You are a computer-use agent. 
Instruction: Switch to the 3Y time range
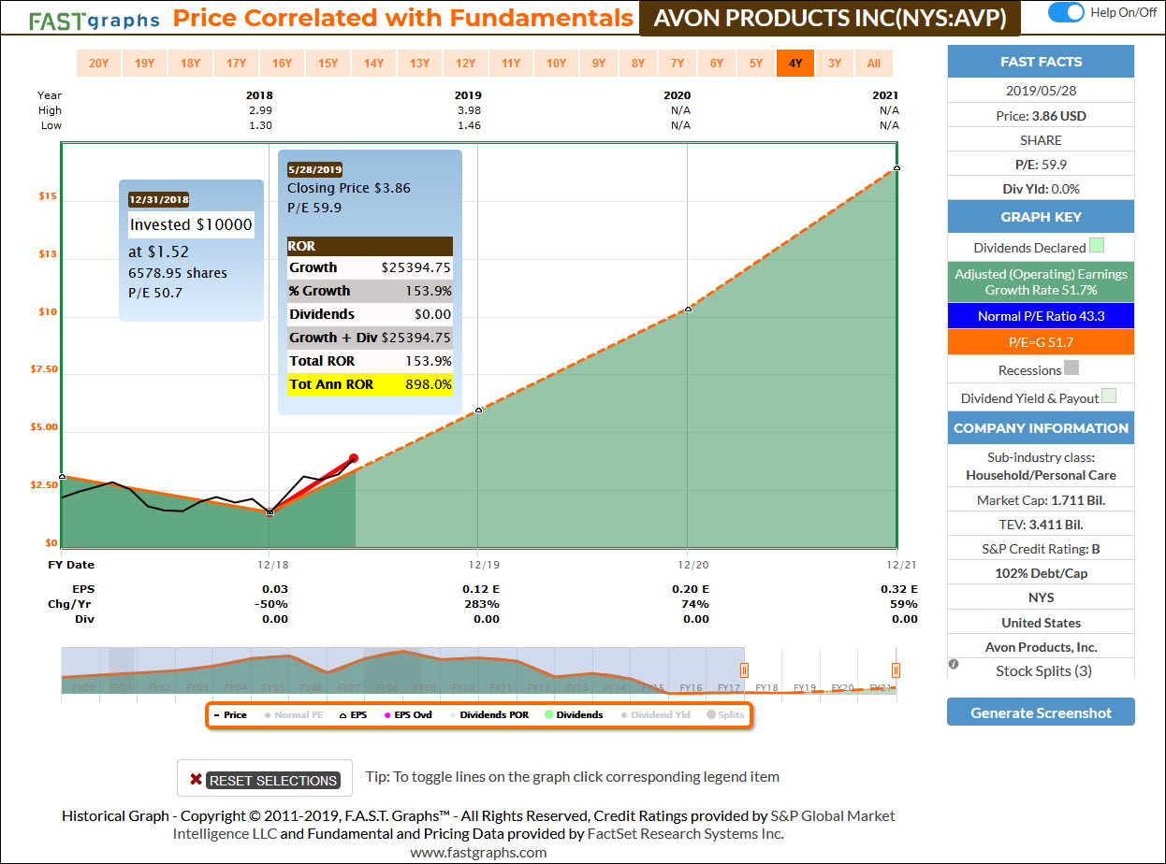coord(834,64)
